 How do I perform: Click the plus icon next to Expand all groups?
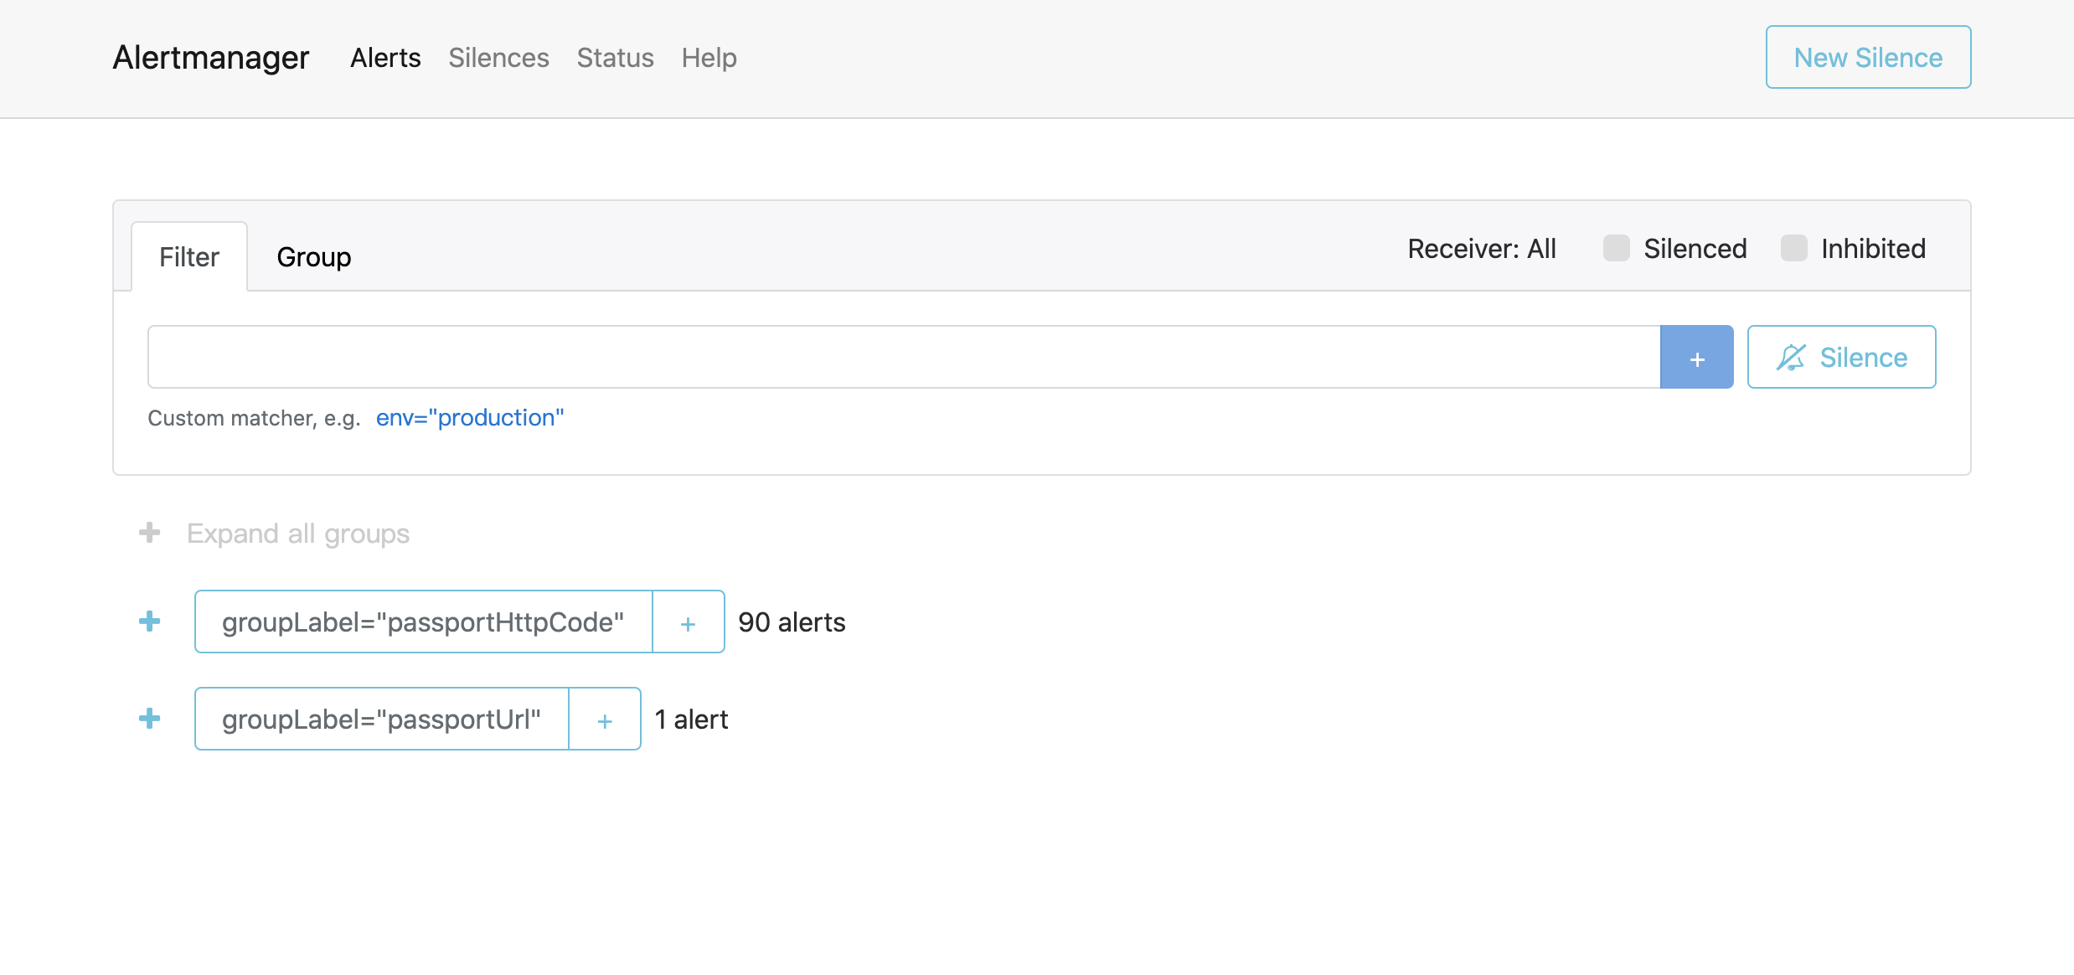coord(149,533)
